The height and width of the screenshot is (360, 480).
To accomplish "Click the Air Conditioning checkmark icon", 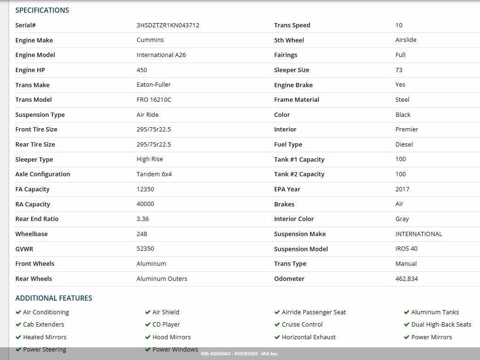I will pyautogui.click(x=18, y=312).
